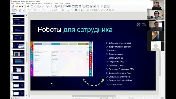Click the Undo arrow icon

coord(47,7)
